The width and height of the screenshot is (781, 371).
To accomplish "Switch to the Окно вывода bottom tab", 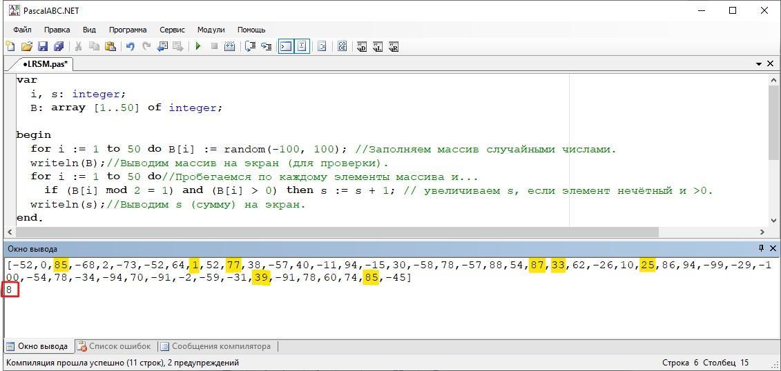I will point(38,346).
